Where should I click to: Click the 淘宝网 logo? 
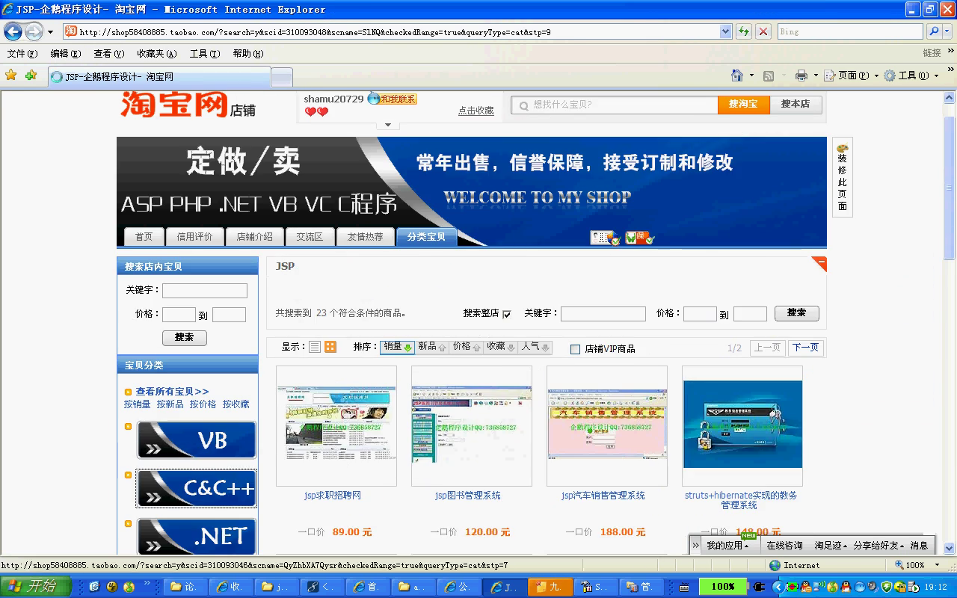click(x=174, y=104)
